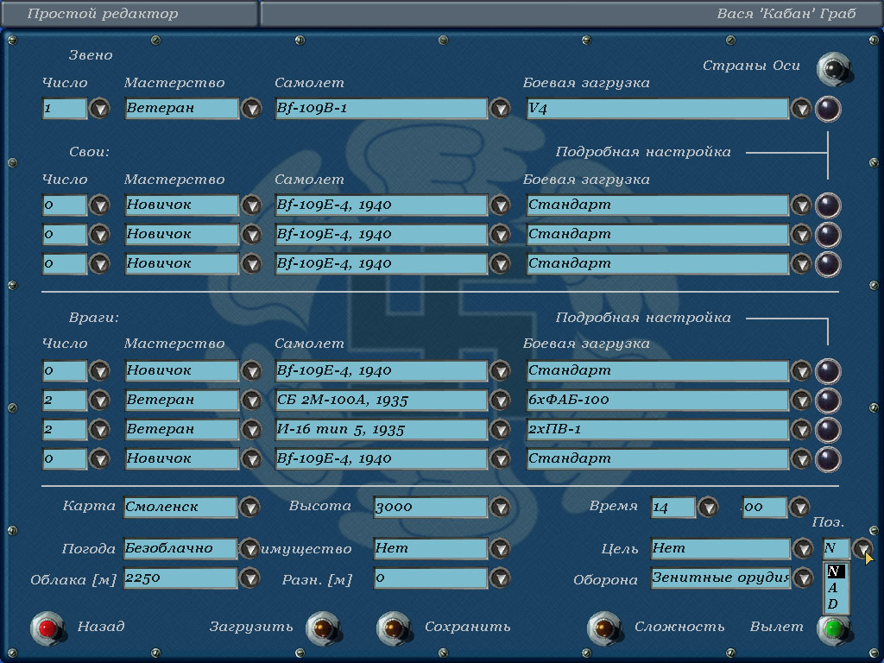This screenshot has width=884, height=663.
Task: Click the Облака field showing 2250
Action: [180, 578]
